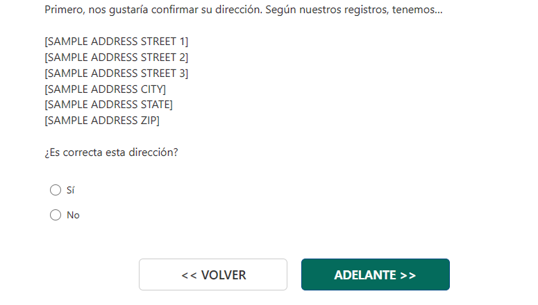The width and height of the screenshot is (538, 305).
Task: Click the "No" option label text
Action: point(73,215)
